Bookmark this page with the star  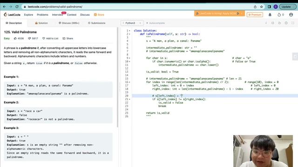(262, 7)
